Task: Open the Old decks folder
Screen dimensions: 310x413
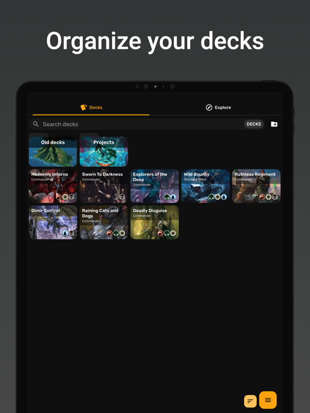Action: click(x=53, y=152)
